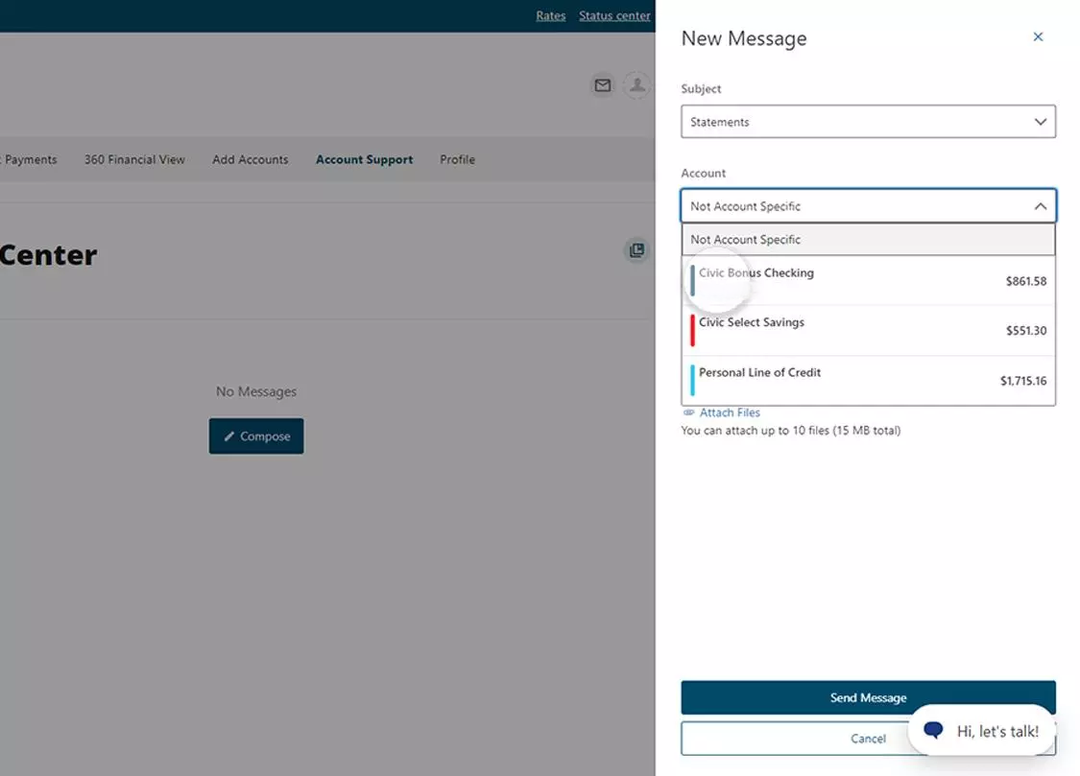Viewport: 1080px width, 776px height.
Task: Open the Profile tab in the navigation
Action: [457, 159]
